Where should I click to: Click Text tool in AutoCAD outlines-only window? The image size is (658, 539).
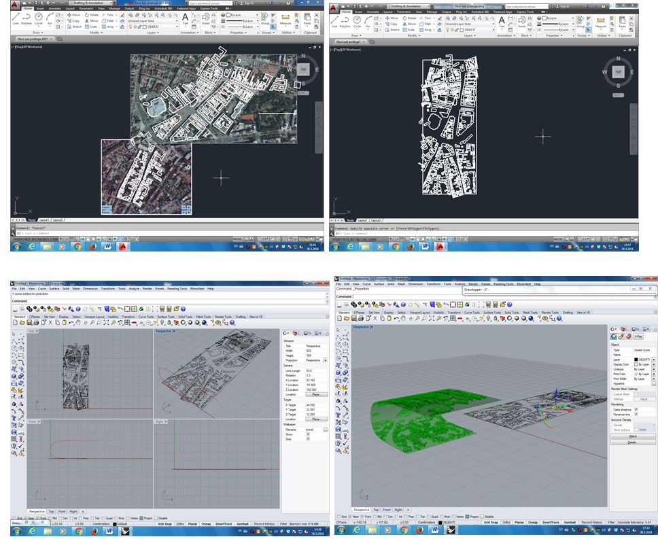tap(502, 22)
